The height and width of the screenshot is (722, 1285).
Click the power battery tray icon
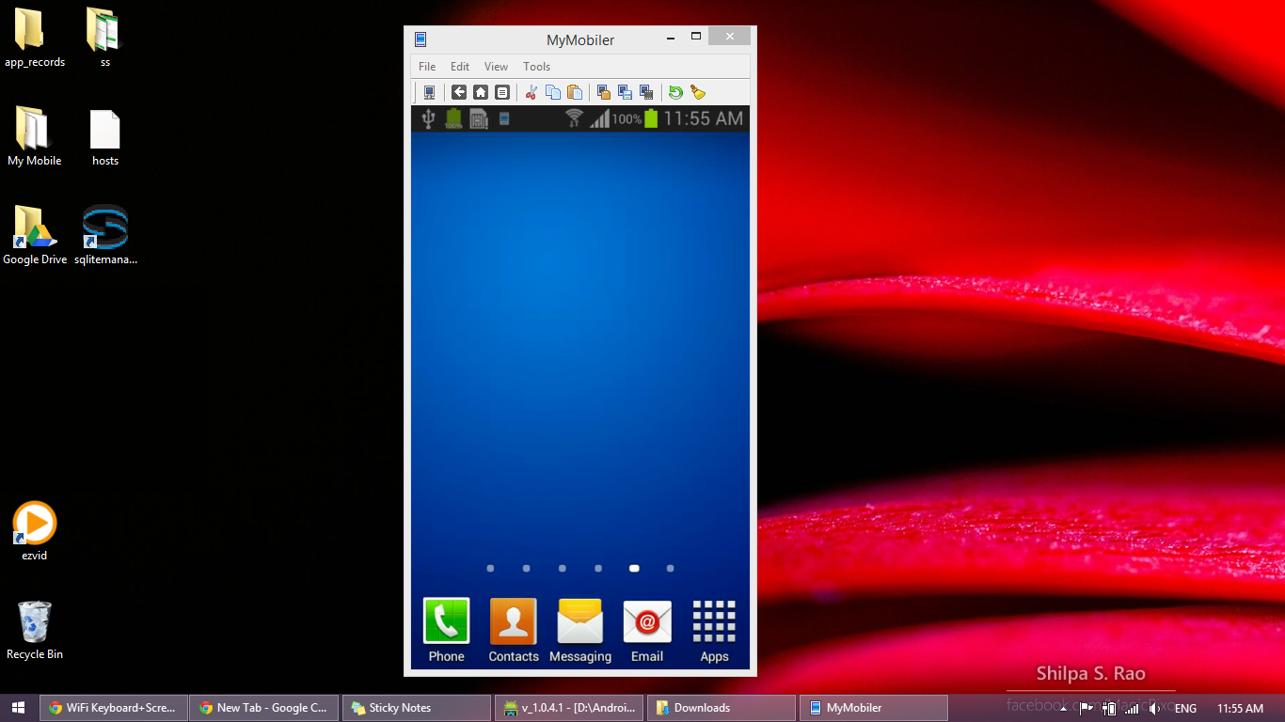(x=1109, y=709)
